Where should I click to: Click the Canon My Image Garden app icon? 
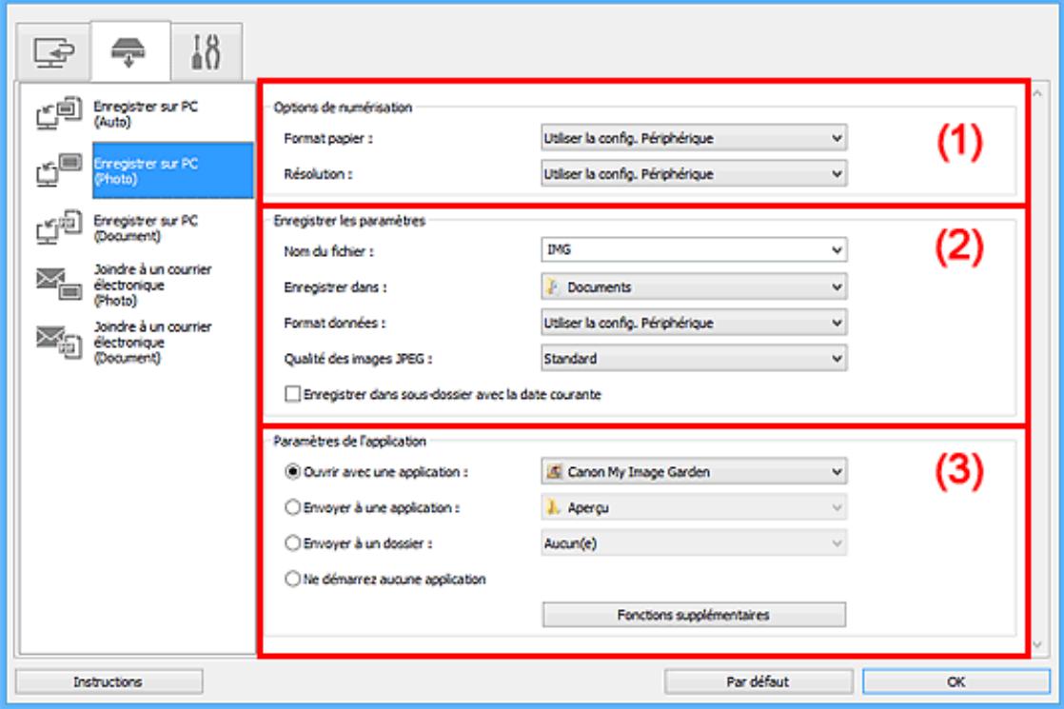point(555,471)
